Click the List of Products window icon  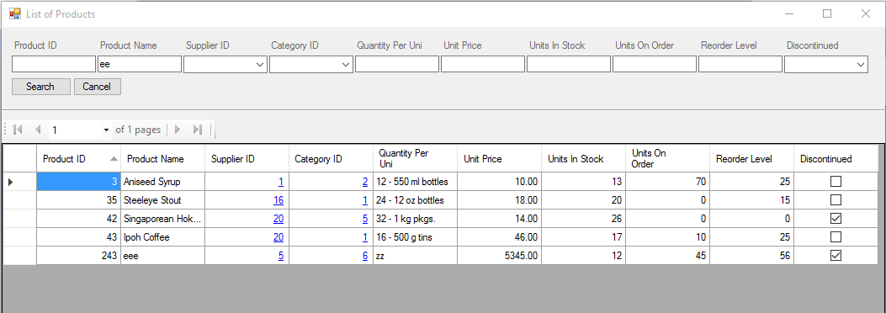coord(14,13)
